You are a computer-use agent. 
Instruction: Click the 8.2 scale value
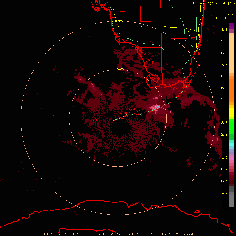tap(224, 53)
